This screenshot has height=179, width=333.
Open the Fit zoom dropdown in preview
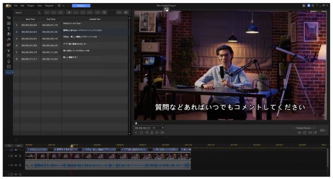158,128
